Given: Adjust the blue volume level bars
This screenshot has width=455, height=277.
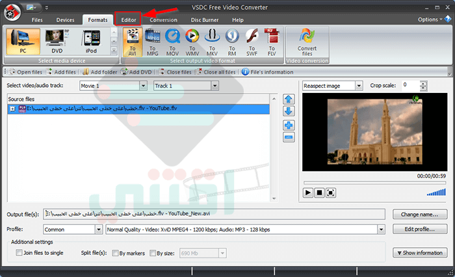Looking at the screenshot, I should coord(436,192).
